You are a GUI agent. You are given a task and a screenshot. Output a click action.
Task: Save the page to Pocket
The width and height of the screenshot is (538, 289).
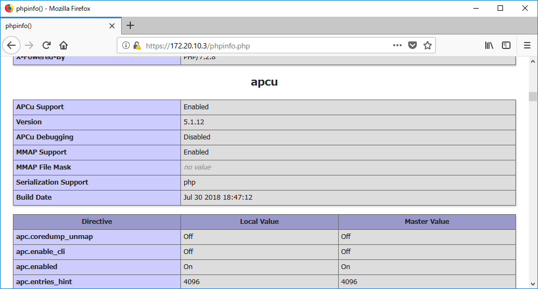tap(413, 45)
